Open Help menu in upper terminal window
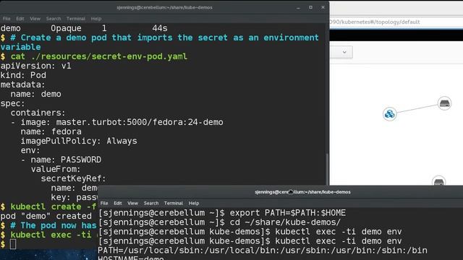Image resolution: width=463 pixels, height=260 pixels. [96, 19]
